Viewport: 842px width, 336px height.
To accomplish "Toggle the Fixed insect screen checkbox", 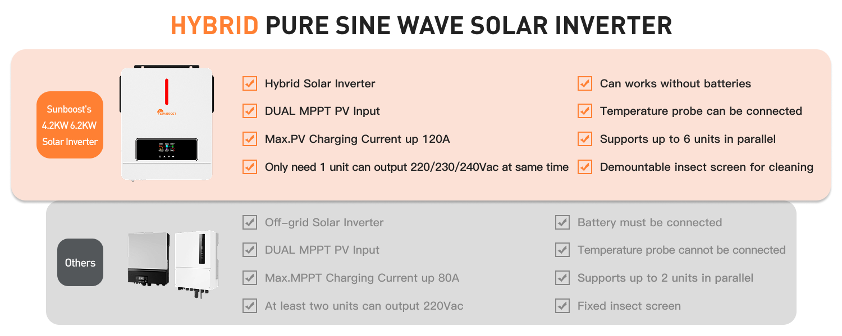I will tap(562, 306).
